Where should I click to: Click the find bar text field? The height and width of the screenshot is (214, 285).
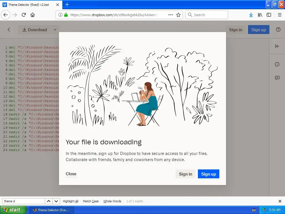pos(23,201)
